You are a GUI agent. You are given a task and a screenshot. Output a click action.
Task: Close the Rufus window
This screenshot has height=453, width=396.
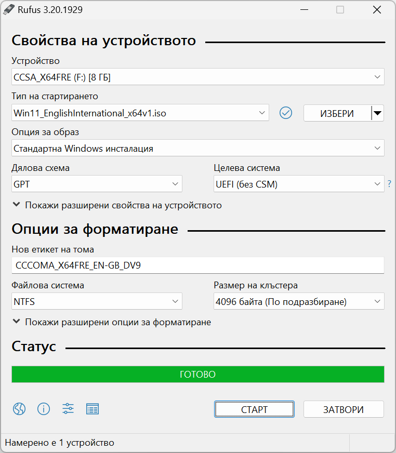(377, 10)
